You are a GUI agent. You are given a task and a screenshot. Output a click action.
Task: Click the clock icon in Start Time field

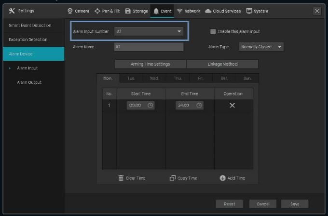150,106
